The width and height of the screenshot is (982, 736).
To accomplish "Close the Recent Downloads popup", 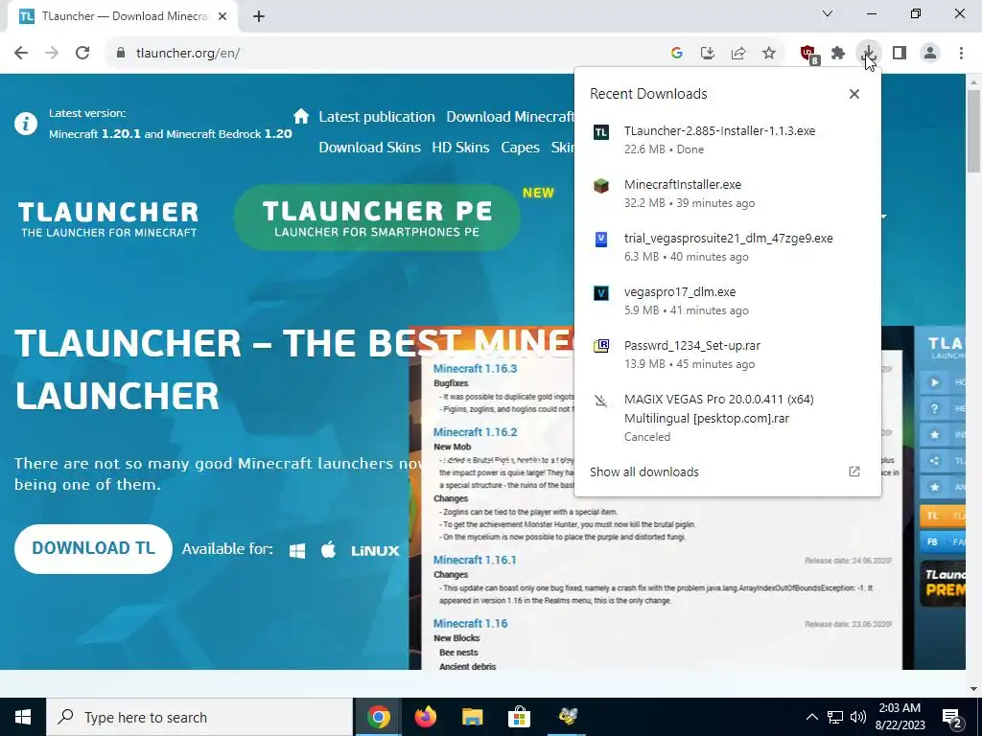I will [854, 94].
